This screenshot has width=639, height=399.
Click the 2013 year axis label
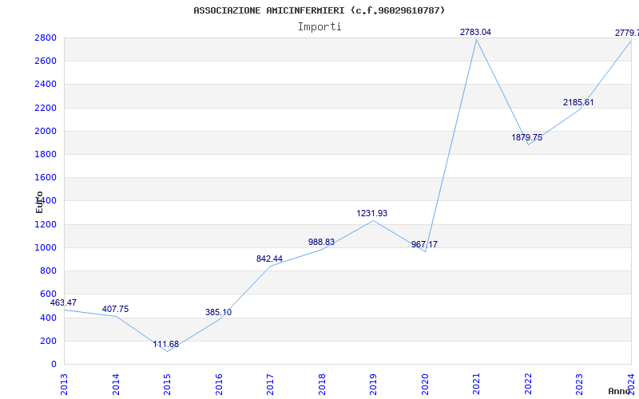(64, 385)
